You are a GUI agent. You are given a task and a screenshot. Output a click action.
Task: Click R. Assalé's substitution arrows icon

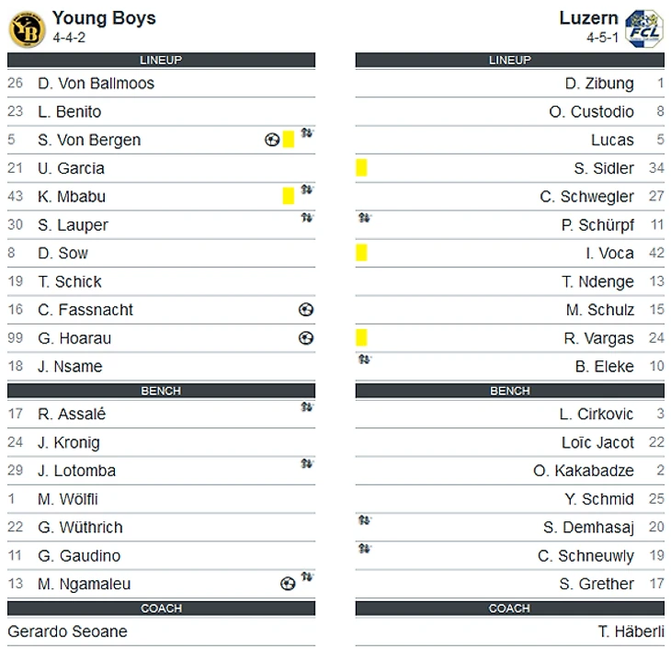coord(307,406)
